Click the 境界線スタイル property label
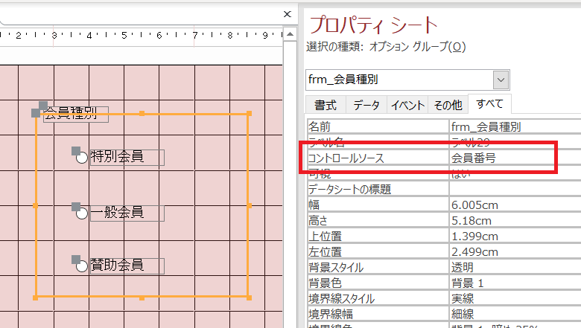581x328 pixels. coord(341,298)
